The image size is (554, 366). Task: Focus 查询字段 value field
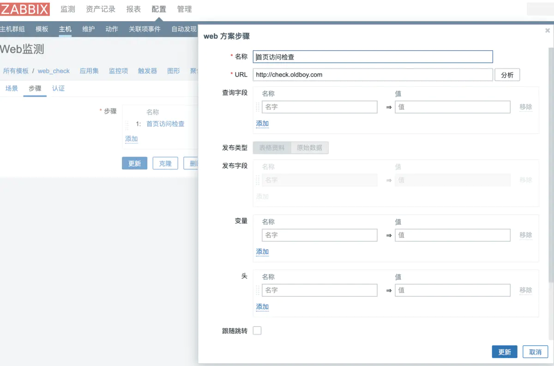453,107
